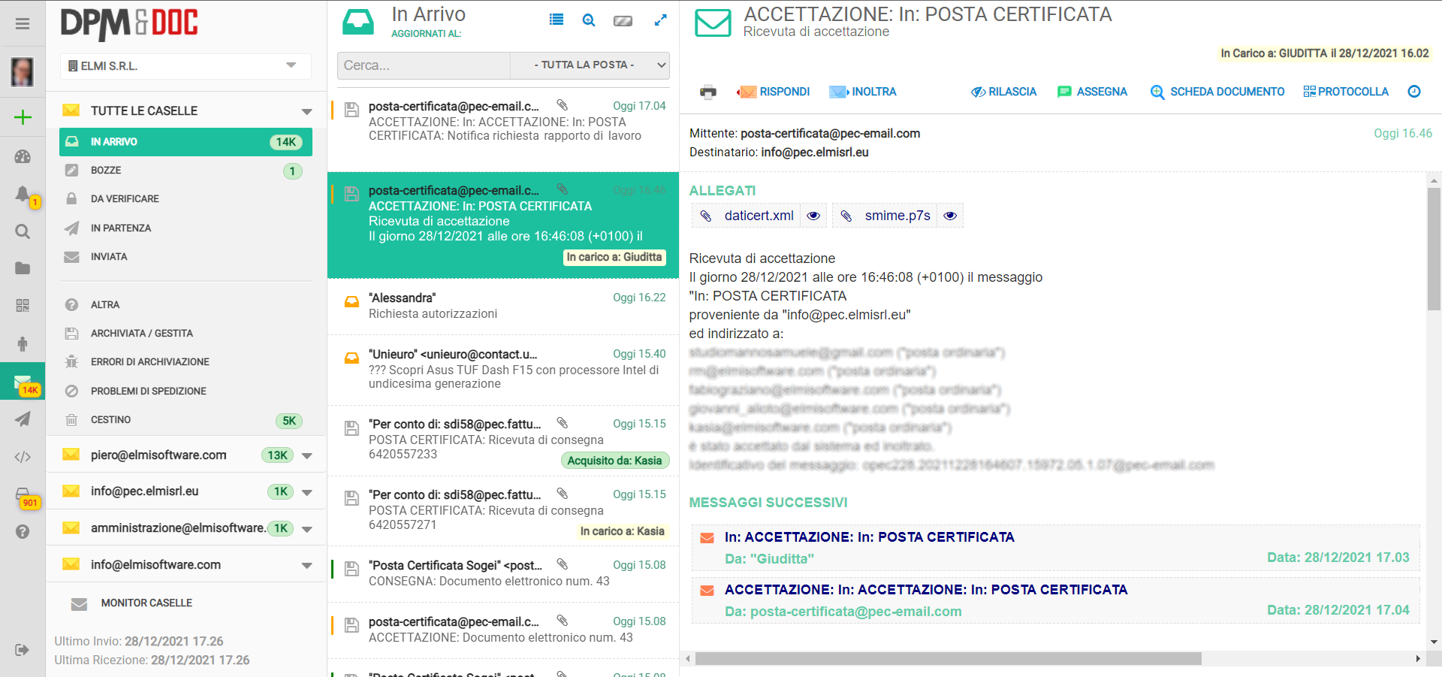Open the smime.p7s attachment
Viewport: 1442px width, 677px height.
pos(897,216)
